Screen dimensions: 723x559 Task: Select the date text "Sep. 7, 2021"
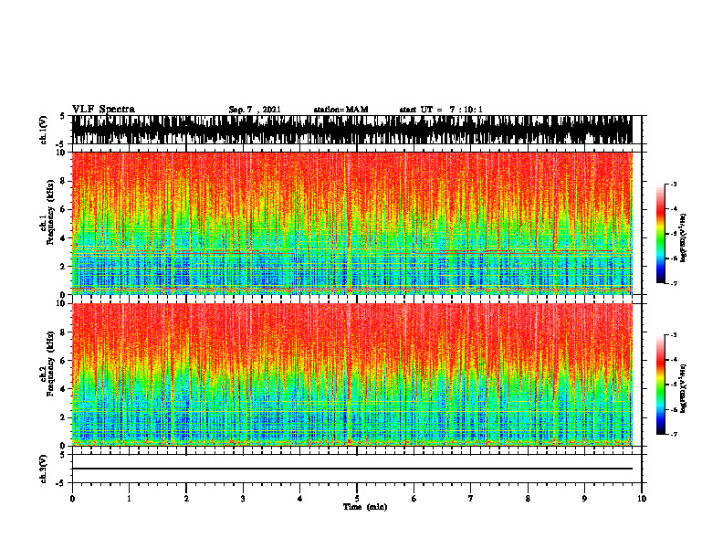[x=255, y=110]
